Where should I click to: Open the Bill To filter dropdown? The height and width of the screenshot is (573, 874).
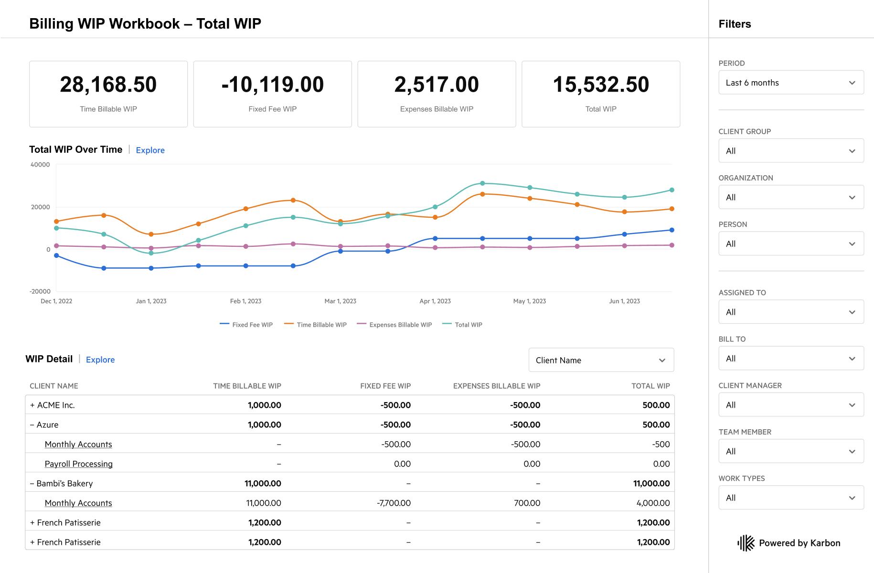click(x=790, y=358)
